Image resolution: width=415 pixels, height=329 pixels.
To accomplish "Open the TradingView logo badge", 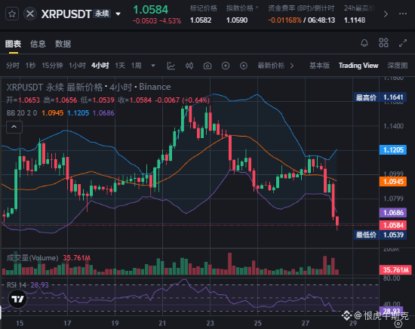I will pyautogui.click(x=18, y=299).
